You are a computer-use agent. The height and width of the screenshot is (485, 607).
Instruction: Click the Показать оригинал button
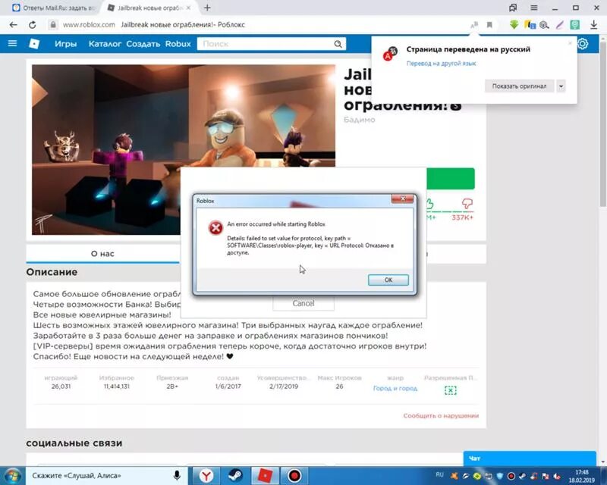[x=519, y=86]
